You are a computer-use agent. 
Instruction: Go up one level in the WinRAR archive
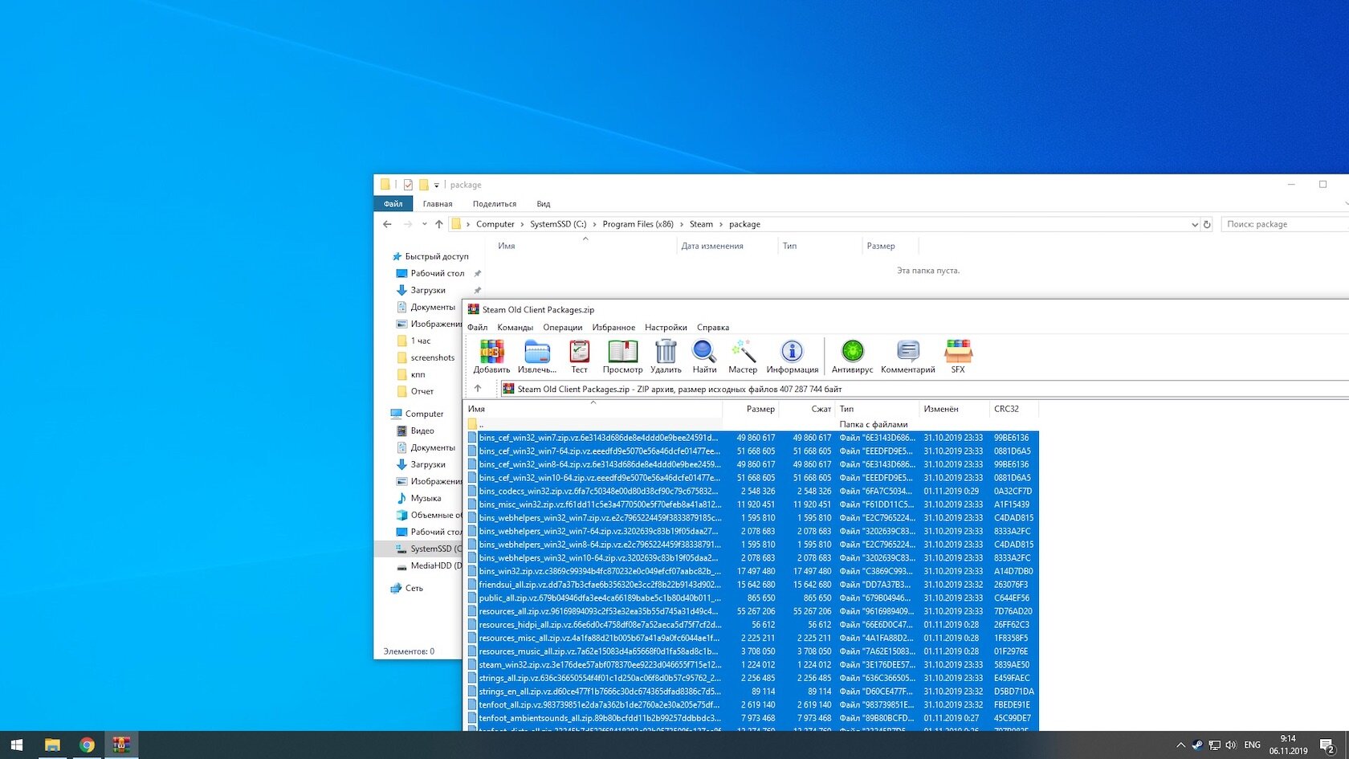point(478,389)
